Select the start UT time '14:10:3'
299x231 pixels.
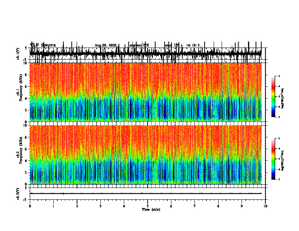coord(193,45)
